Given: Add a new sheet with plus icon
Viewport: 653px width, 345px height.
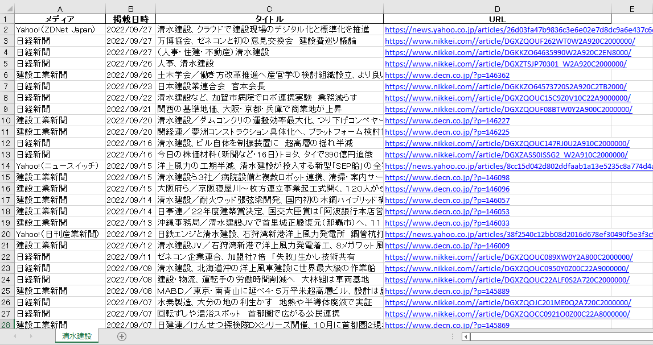Looking at the screenshot, I should (x=122, y=336).
